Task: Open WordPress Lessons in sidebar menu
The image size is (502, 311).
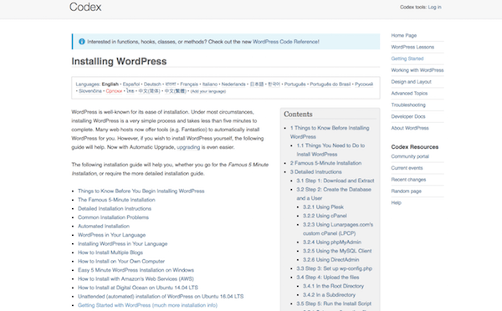Action: tap(412, 47)
